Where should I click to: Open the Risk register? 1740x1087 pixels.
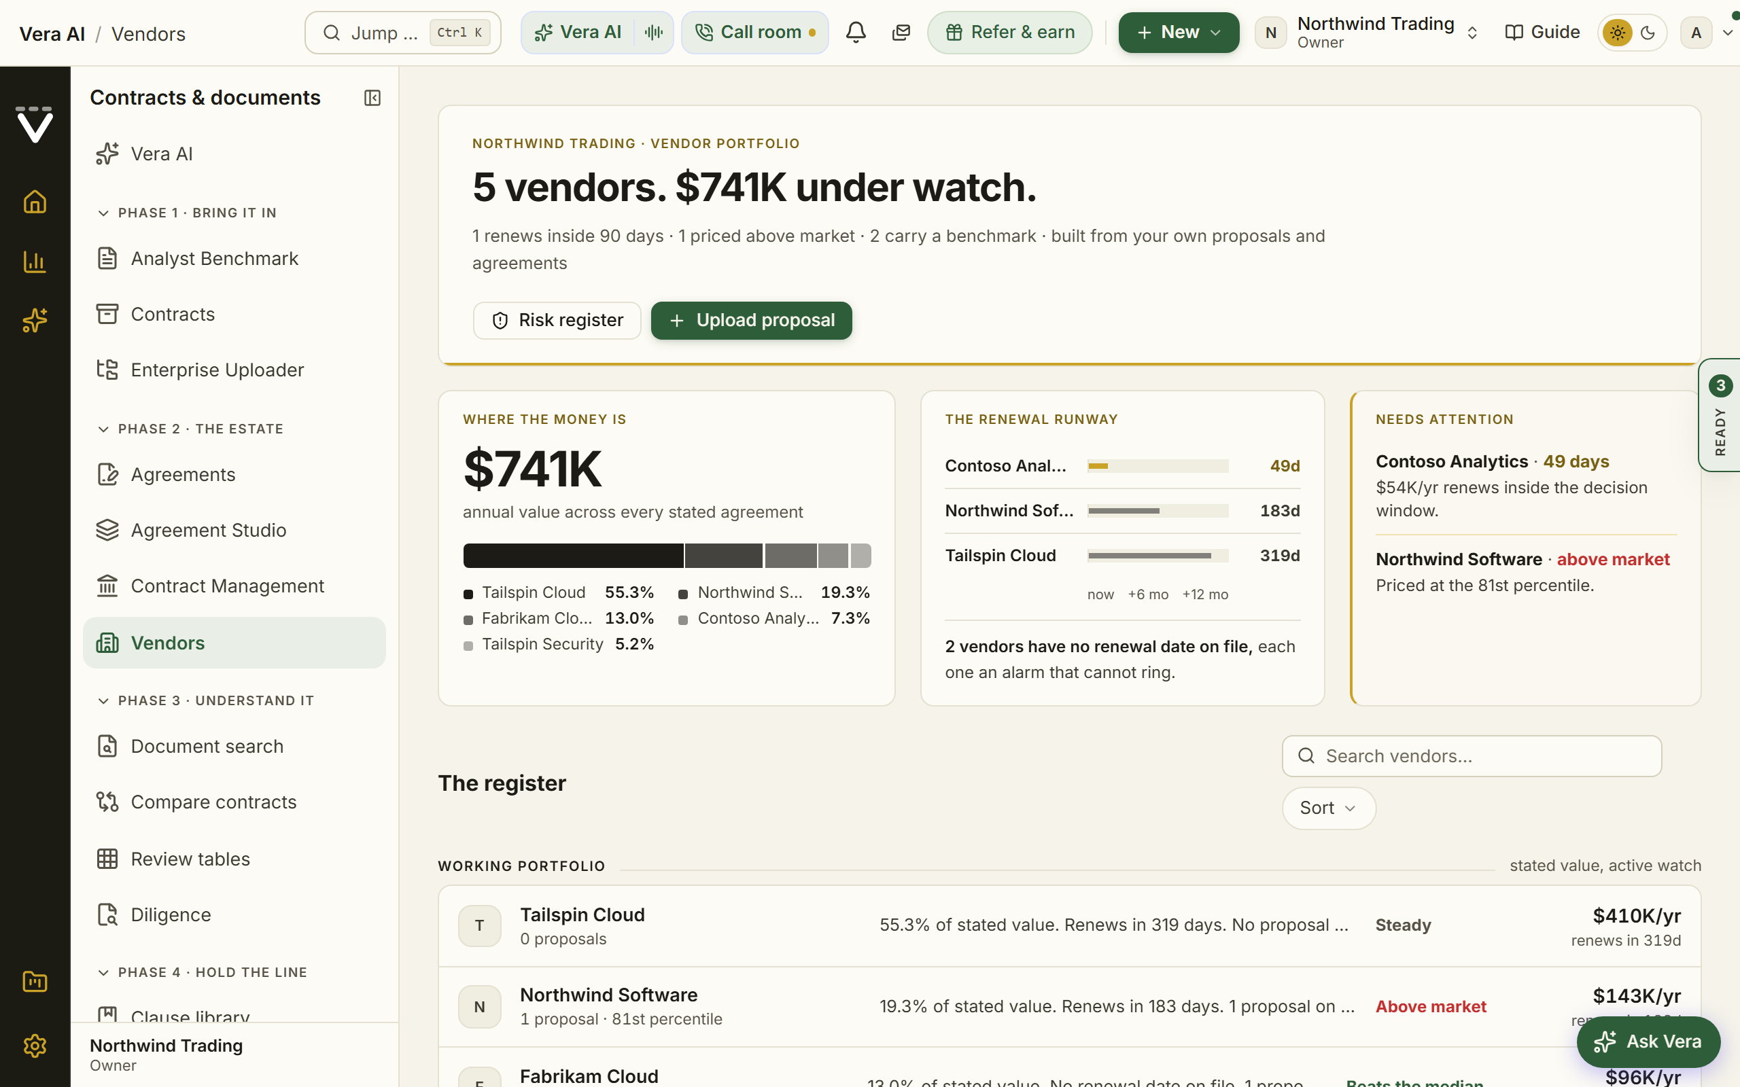557,320
